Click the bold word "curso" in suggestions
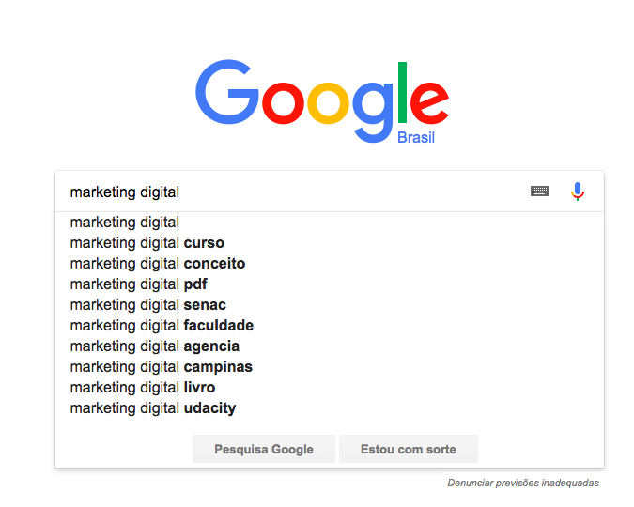The height and width of the screenshot is (507, 634). (x=204, y=243)
